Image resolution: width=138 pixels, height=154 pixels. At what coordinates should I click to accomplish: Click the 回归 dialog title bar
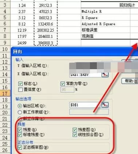coord(74,52)
